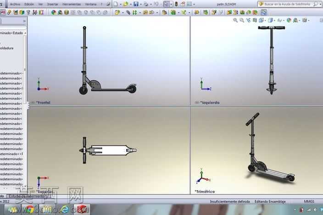Expand the Open file dropdown arrow
Viewport: 323px width, 215px height.
pos(131,4)
